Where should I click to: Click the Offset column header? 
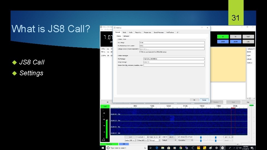(103, 49)
